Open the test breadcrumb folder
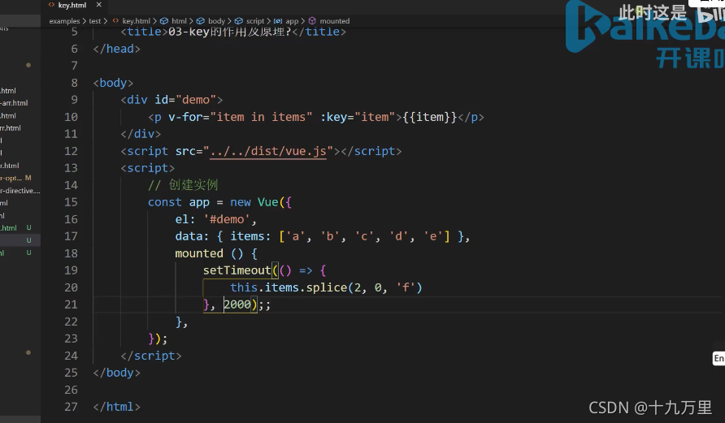 (x=95, y=21)
